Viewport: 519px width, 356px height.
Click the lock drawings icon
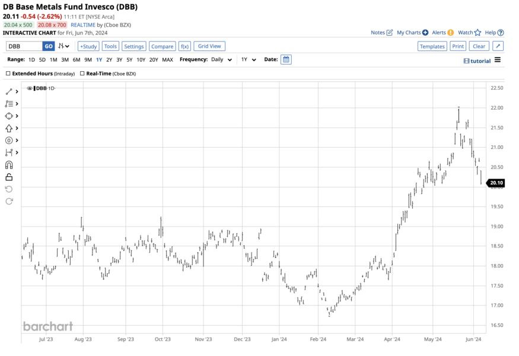(x=9, y=177)
